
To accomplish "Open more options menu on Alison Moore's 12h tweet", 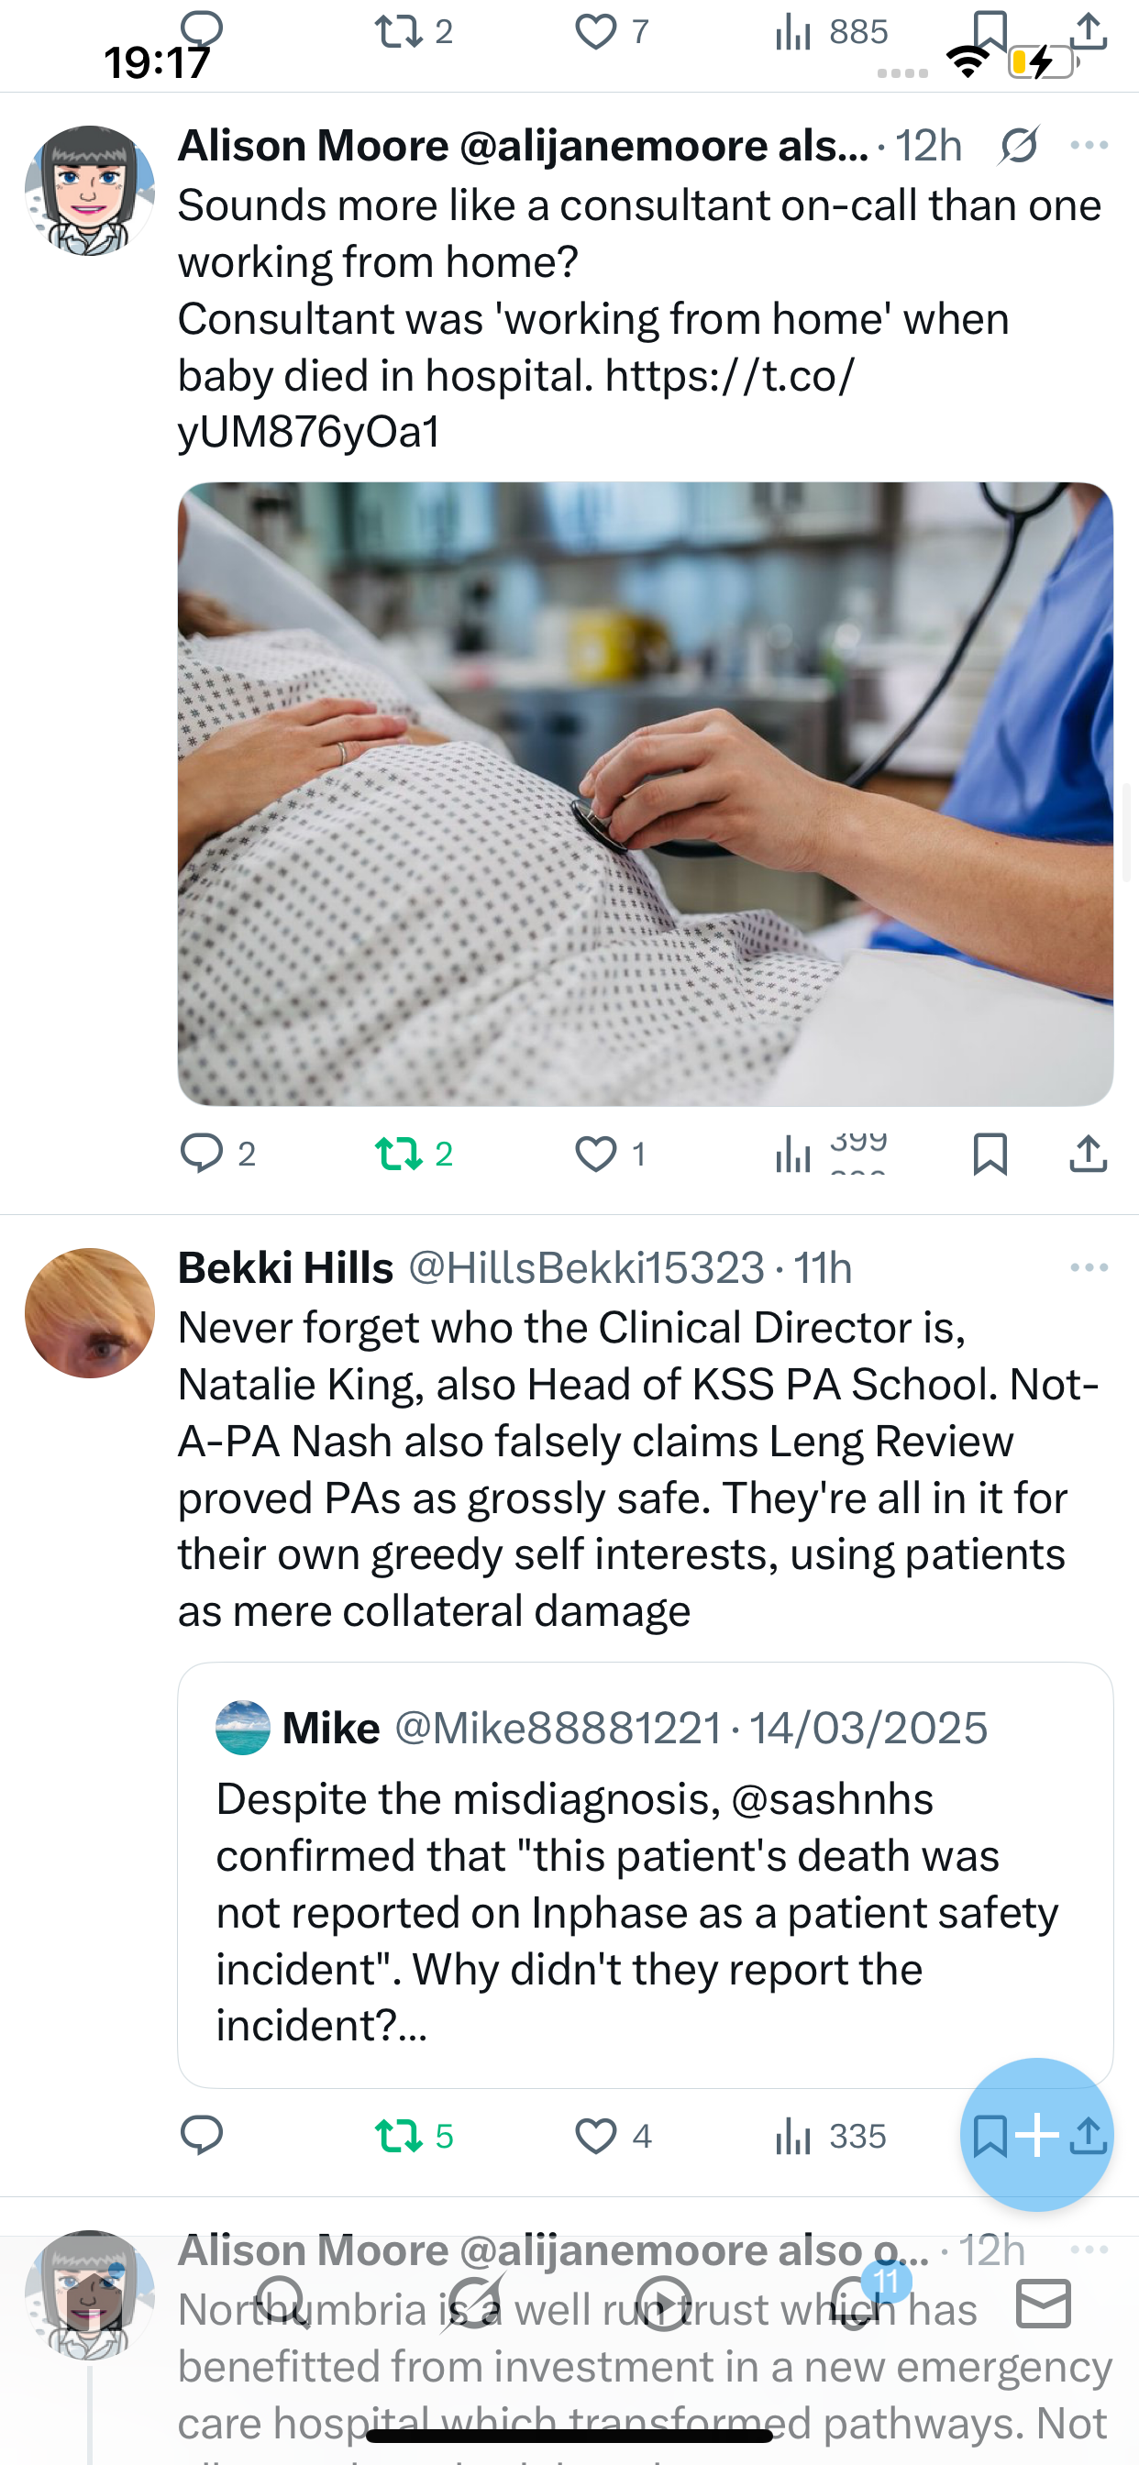I will (1089, 146).
